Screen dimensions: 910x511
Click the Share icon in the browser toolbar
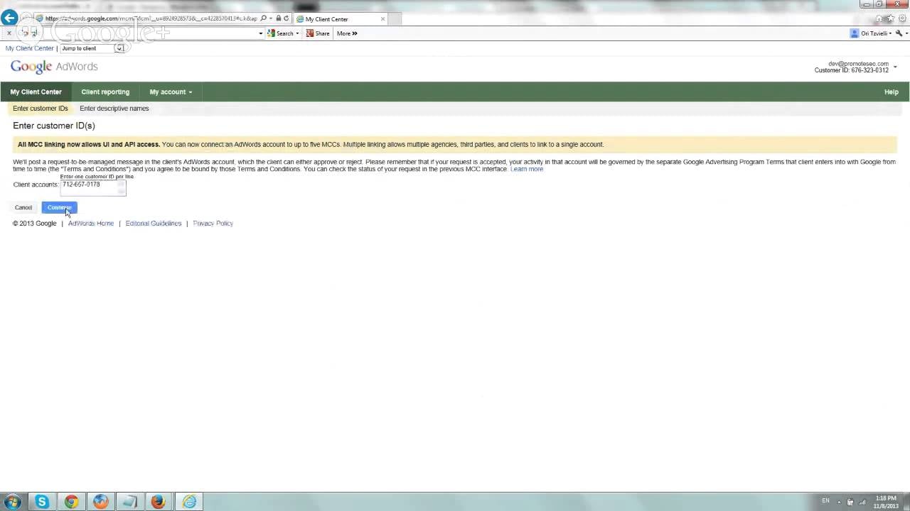pyautogui.click(x=318, y=33)
